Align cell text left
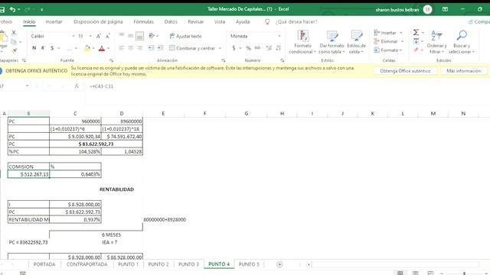Image resolution: width=490 pixels, height=275 pixels. [122, 48]
